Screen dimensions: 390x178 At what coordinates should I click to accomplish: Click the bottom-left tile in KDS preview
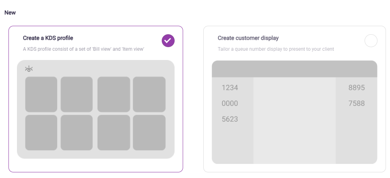click(41, 133)
